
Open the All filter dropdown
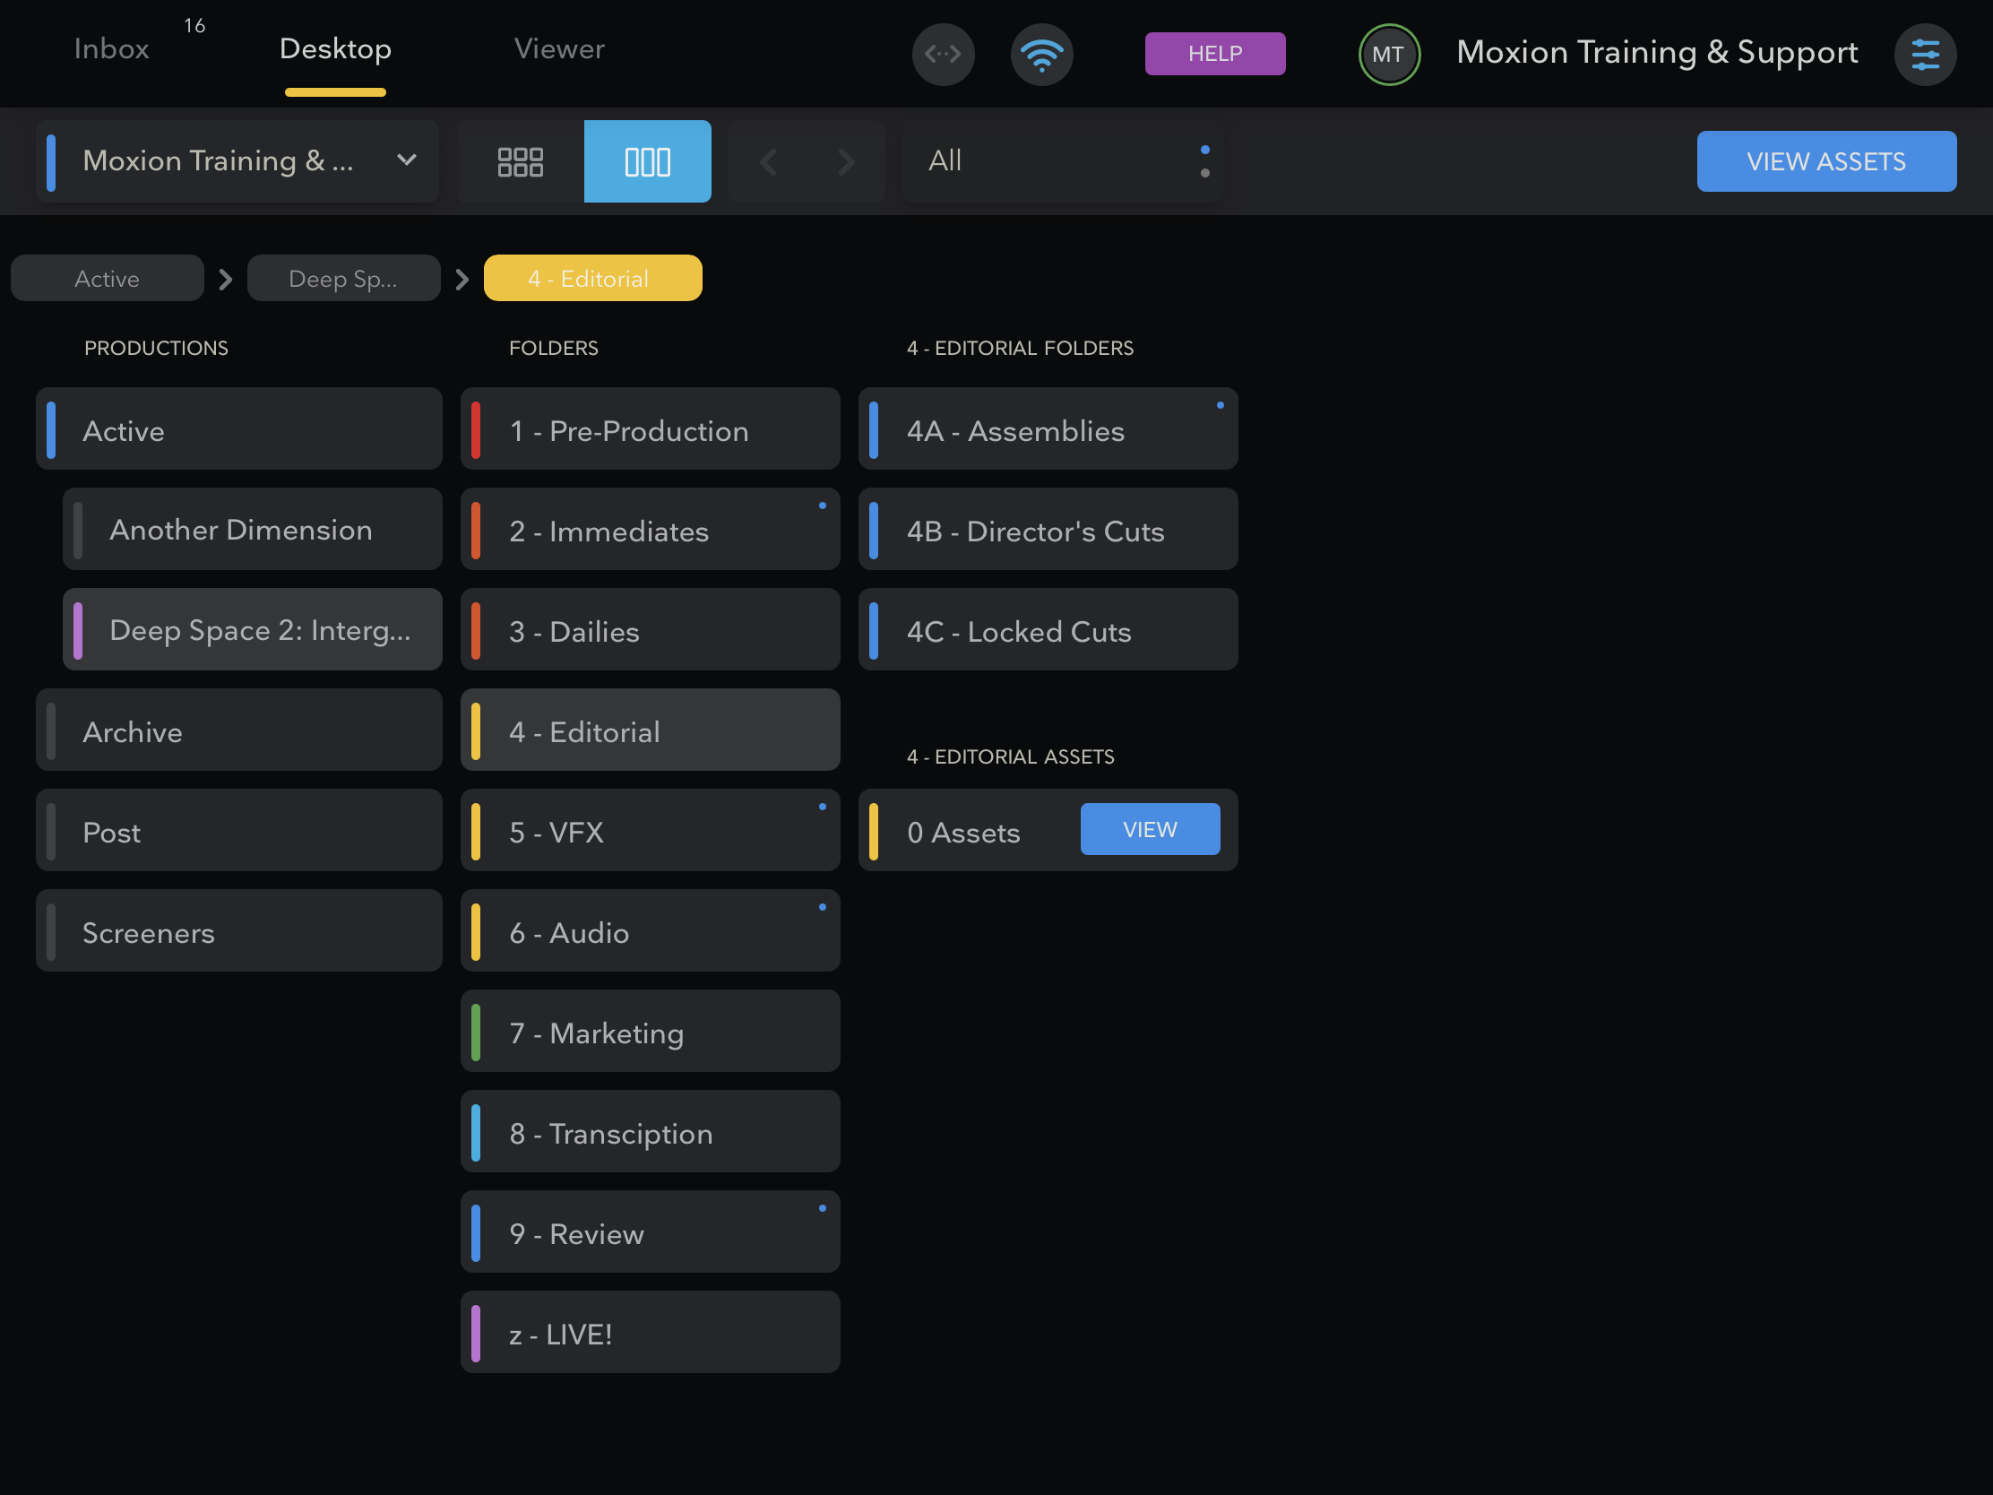(x=1063, y=161)
